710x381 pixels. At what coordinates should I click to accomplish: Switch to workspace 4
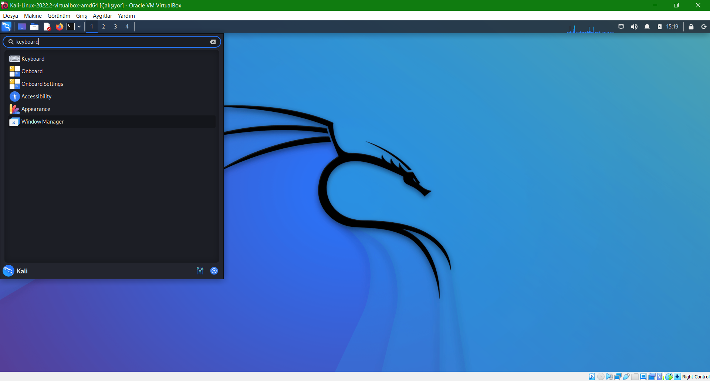[x=127, y=27]
